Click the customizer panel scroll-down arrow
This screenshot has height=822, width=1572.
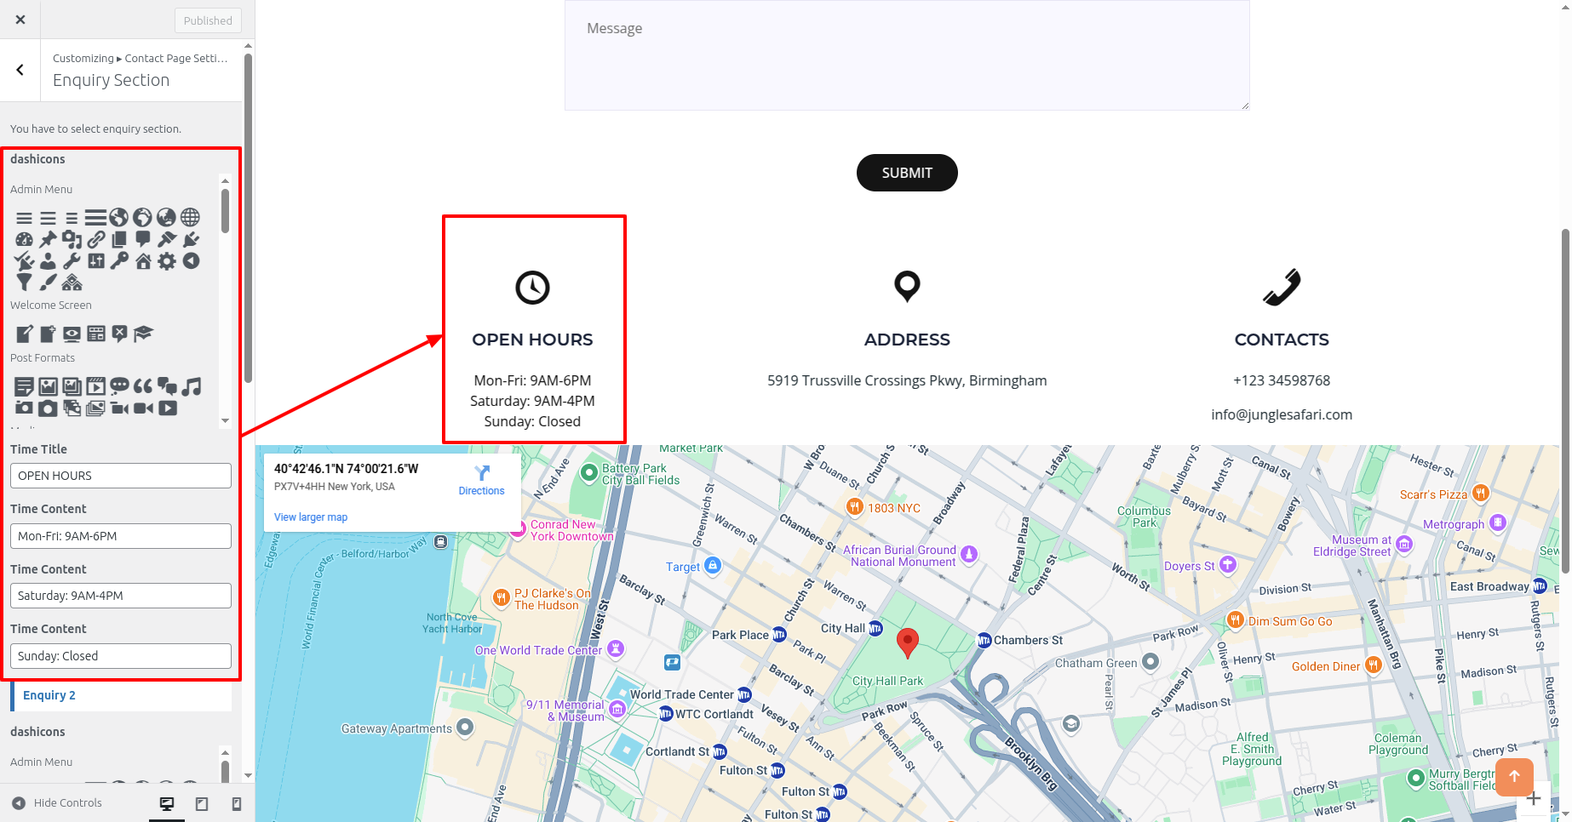coord(248,775)
